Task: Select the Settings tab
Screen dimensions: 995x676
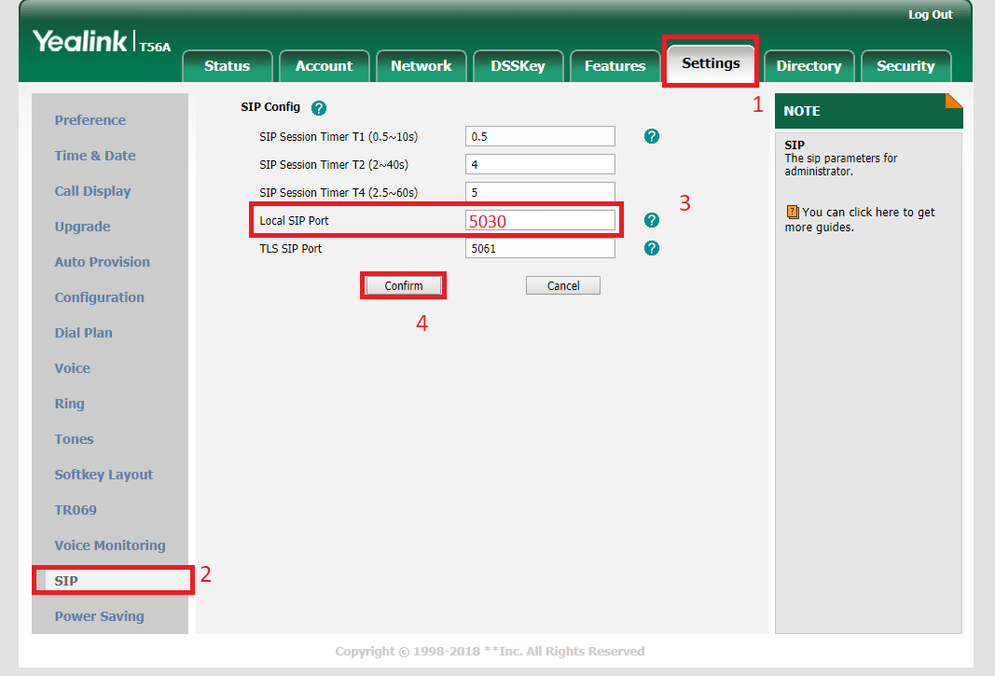Action: coord(711,63)
